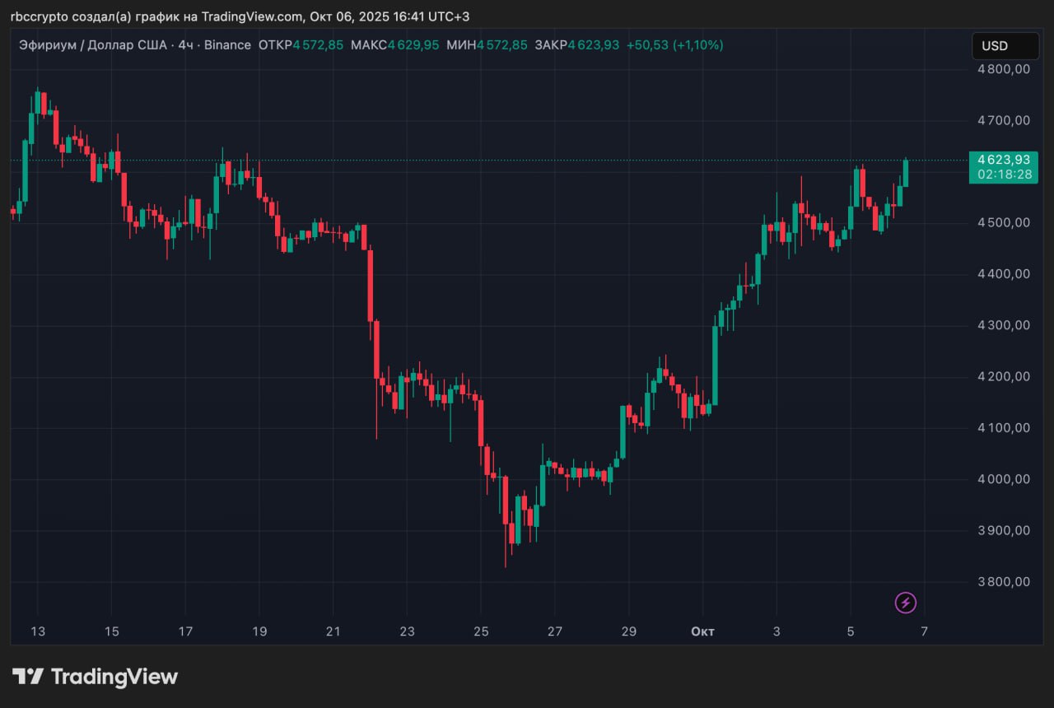Click the Окт month marker on the time axis
This screenshot has width=1054, height=708.
[702, 631]
